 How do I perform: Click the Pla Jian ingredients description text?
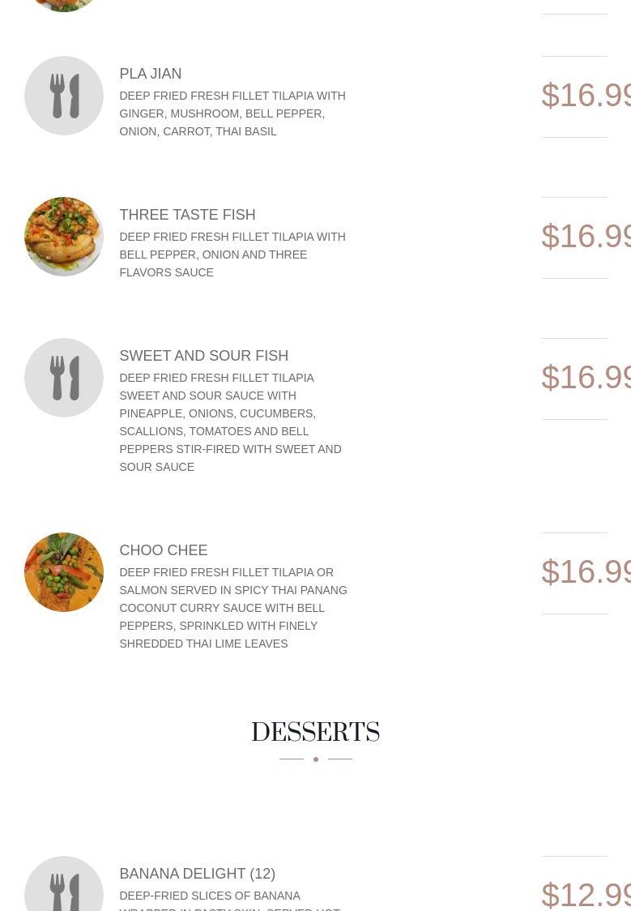tap(232, 113)
